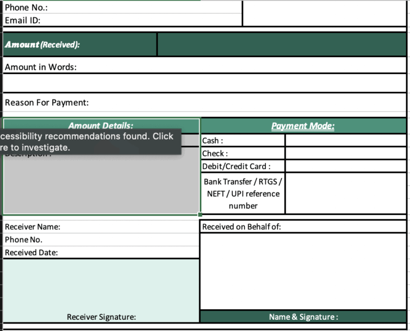Select the Name & Signature dark green cell
This screenshot has height=331, width=410.
pos(303,317)
